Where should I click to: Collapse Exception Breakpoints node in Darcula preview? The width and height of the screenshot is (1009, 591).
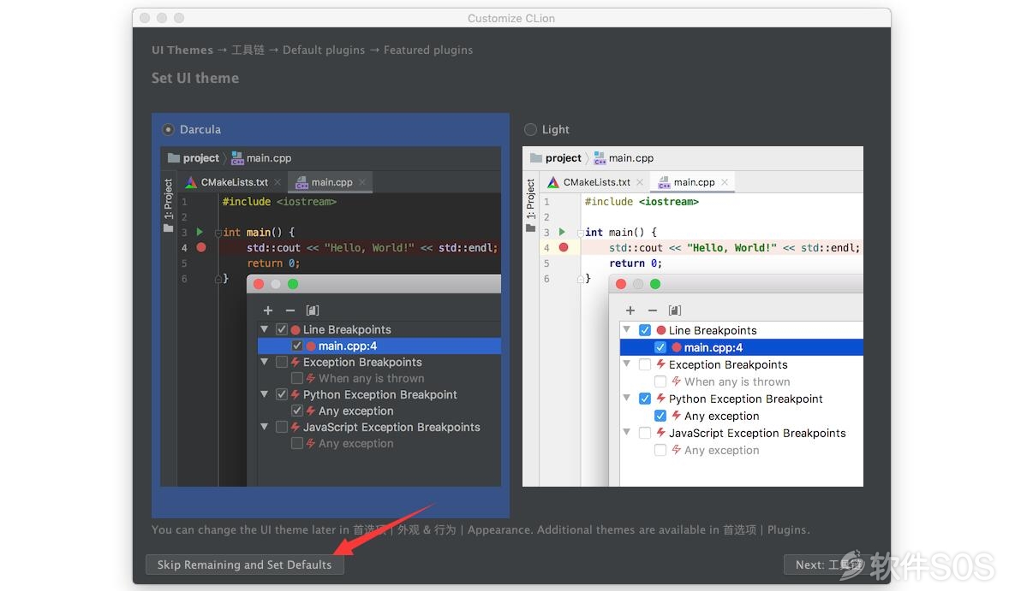(x=264, y=362)
